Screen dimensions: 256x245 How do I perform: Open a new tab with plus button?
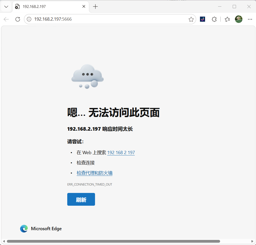[95, 7]
